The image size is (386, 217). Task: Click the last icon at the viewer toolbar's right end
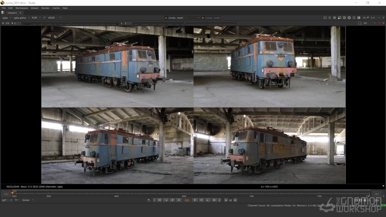[x=383, y=18]
